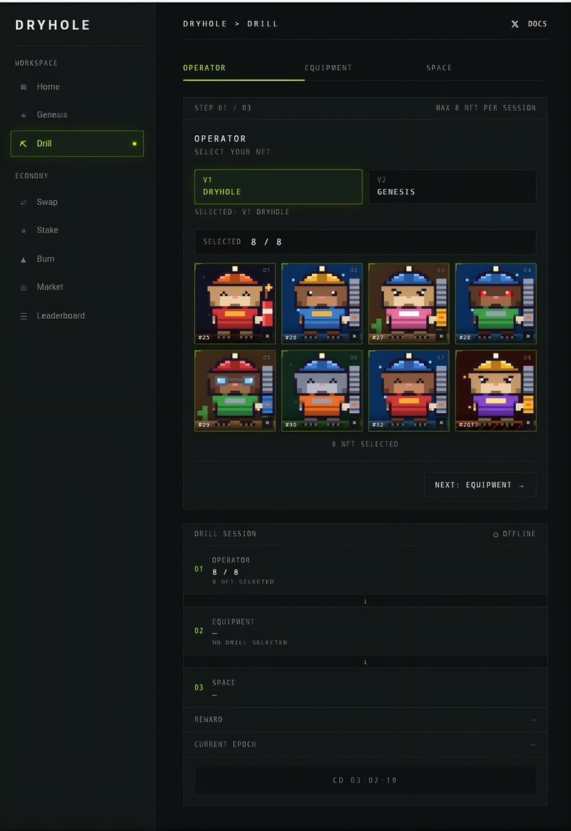Select NFT thumbnail #26 in blue shirt
This screenshot has width=571, height=831.
[x=322, y=303]
